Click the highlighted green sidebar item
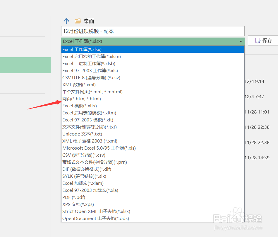The width and height of the screenshot is (278, 237). 25,65
